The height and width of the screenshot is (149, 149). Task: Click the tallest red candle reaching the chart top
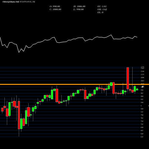128,78
